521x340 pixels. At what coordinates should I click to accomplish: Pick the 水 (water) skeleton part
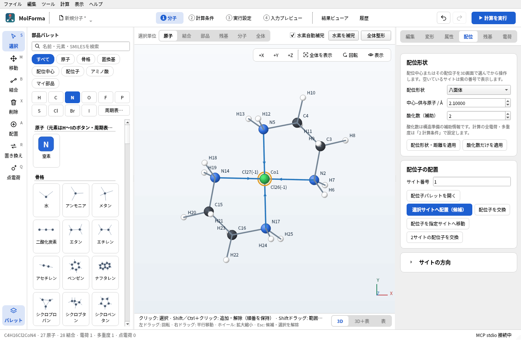46,200
